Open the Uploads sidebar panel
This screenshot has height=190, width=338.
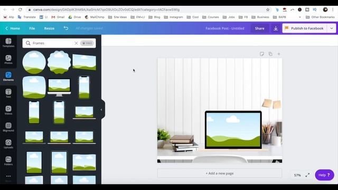[x=8, y=144]
